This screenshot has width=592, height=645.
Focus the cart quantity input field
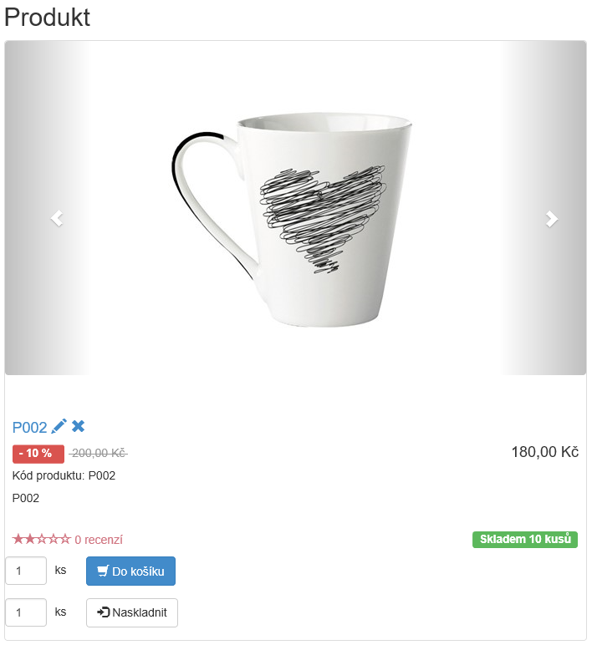click(x=26, y=571)
